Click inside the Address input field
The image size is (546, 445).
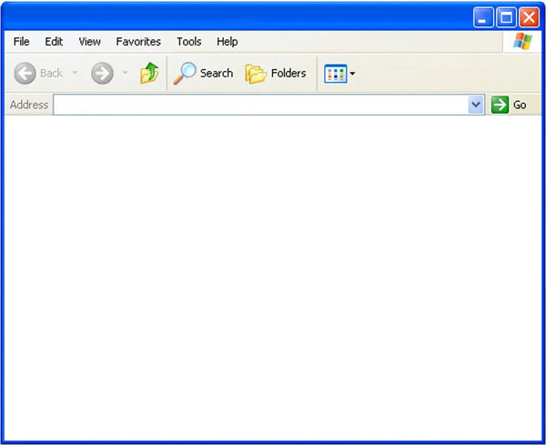[x=260, y=105]
